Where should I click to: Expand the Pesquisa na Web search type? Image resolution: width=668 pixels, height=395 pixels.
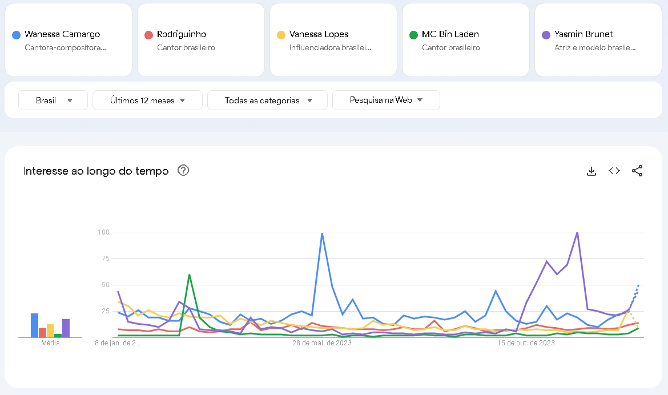click(x=386, y=100)
